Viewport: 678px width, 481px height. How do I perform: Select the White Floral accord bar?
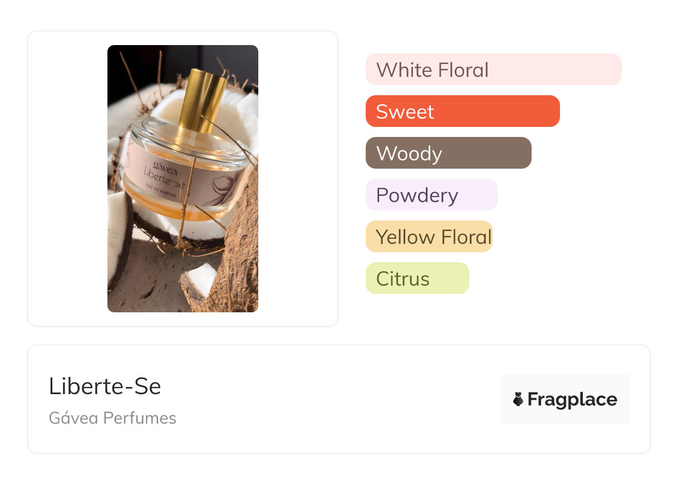pyautogui.click(x=493, y=70)
